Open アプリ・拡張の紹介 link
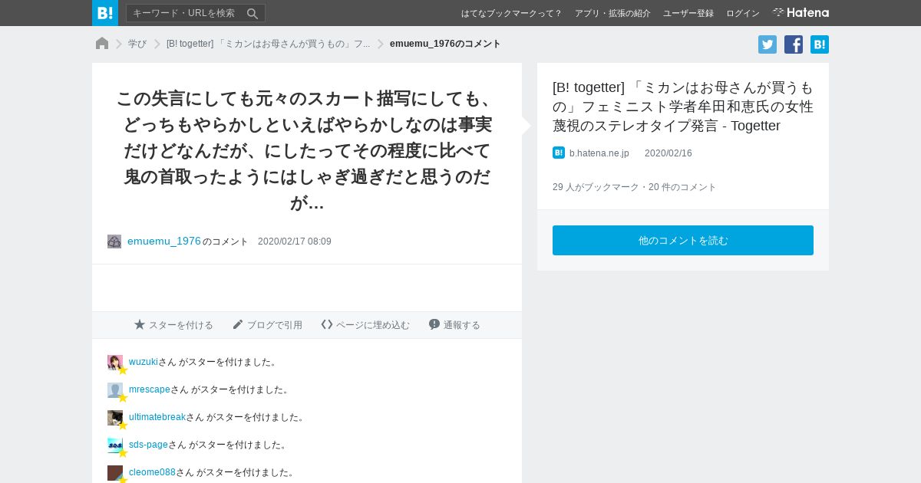This screenshot has height=483, width=921. click(612, 13)
